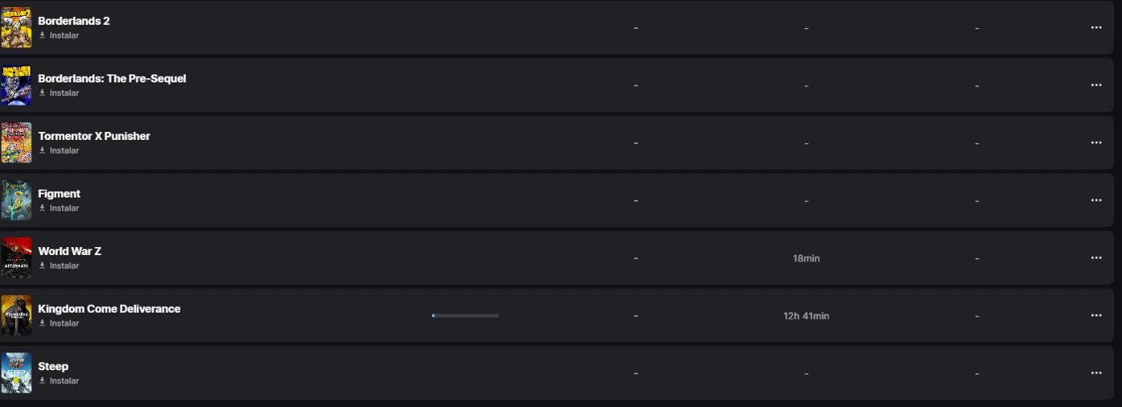Install Steep via its Instalar link

point(59,381)
